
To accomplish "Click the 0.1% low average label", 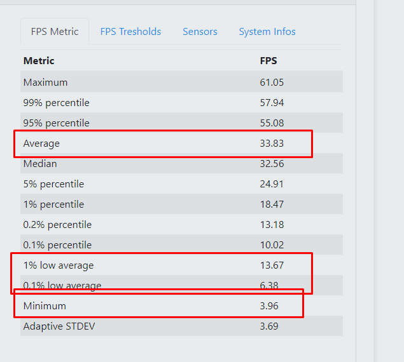I will 62,286.
